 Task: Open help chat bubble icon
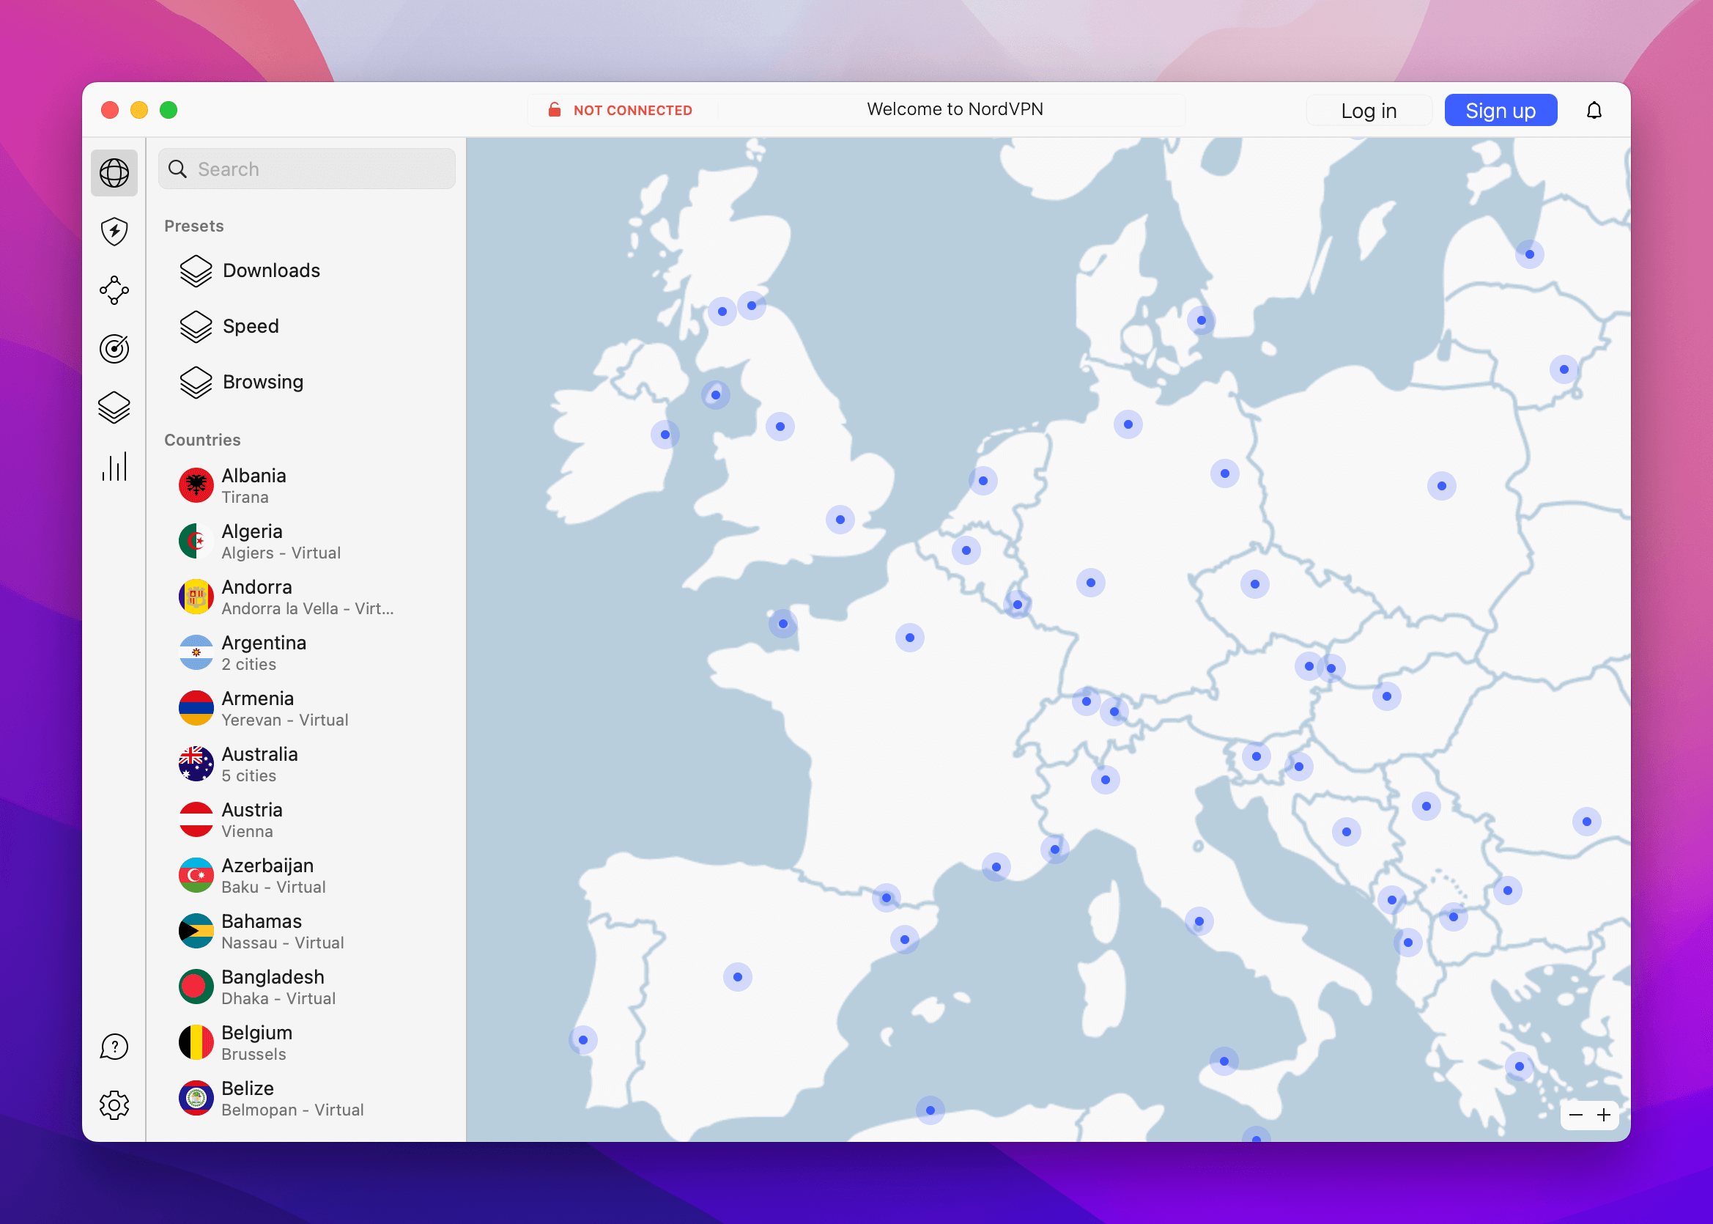pyautogui.click(x=114, y=1047)
